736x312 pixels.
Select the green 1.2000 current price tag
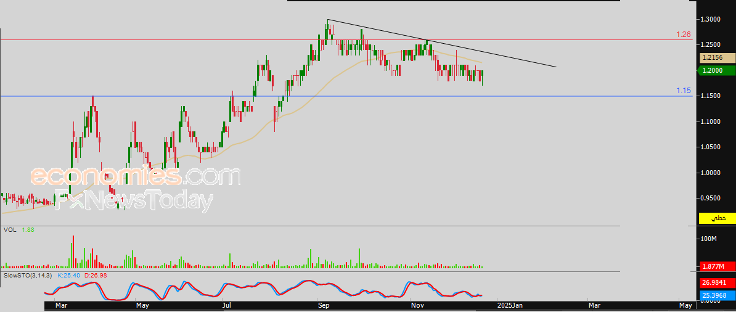pos(718,70)
